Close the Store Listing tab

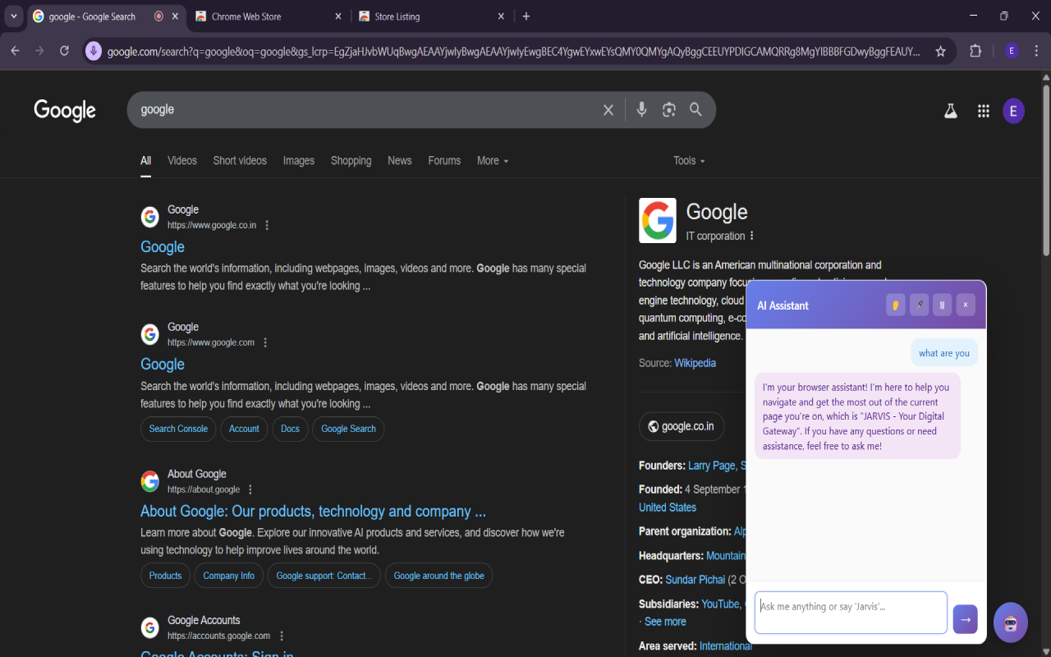click(x=502, y=16)
